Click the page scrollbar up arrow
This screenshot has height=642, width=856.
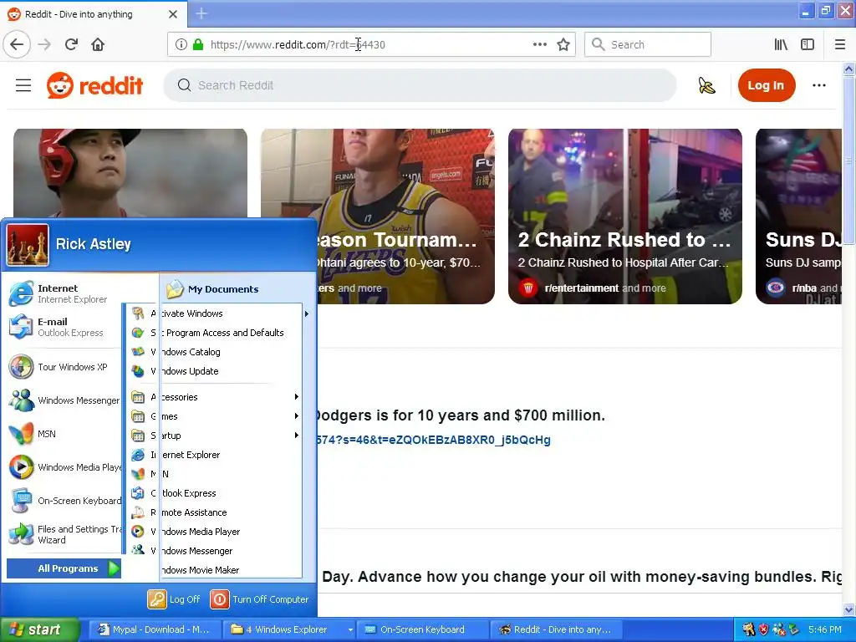point(849,69)
